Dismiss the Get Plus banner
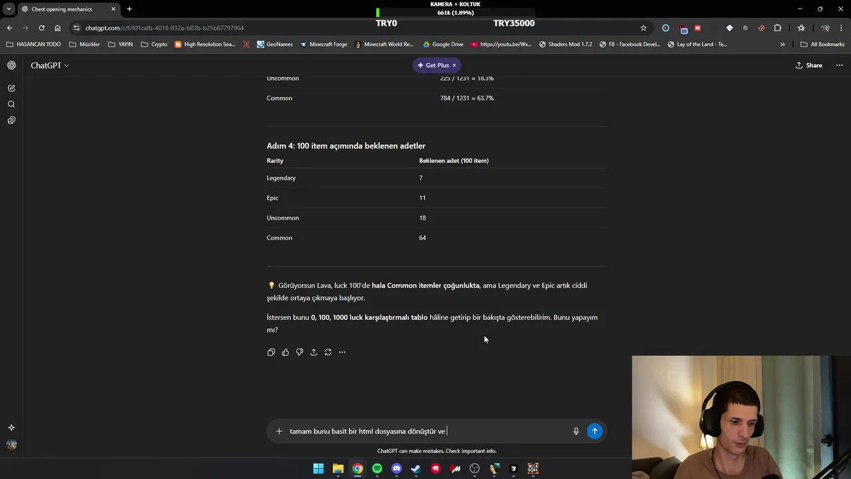Image resolution: width=851 pixels, height=479 pixels. click(454, 65)
